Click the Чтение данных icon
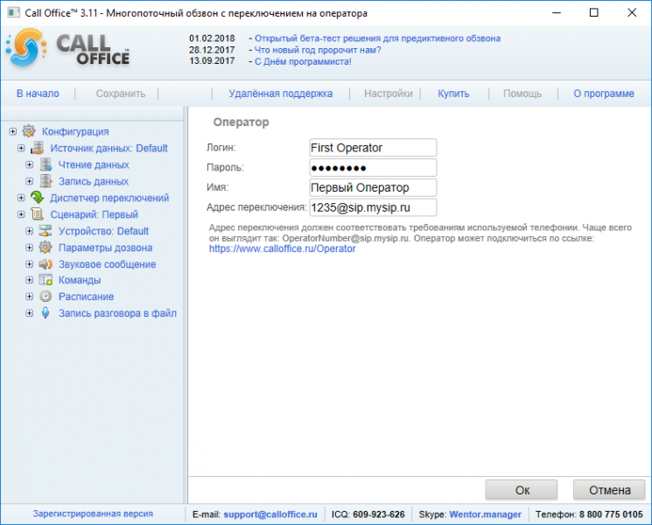This screenshot has height=525, width=652. (46, 164)
